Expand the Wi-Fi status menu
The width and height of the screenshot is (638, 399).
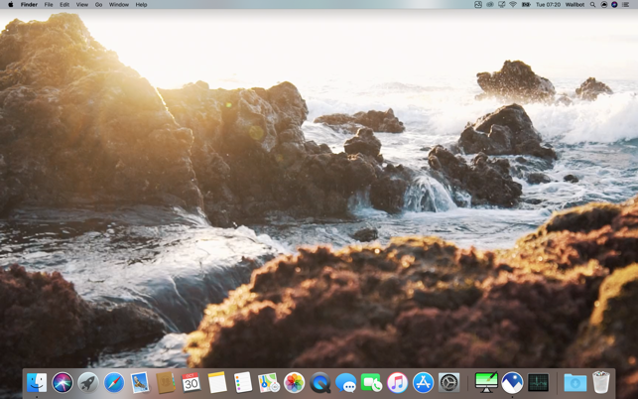coord(513,5)
